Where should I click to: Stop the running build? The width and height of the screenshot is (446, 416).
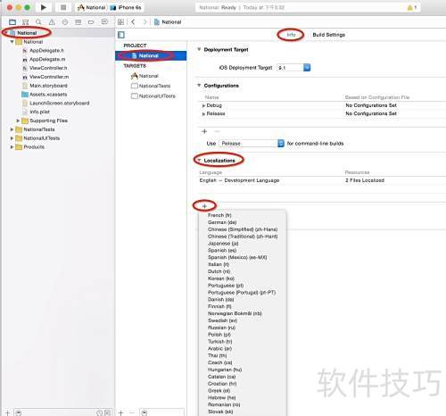coord(63,7)
